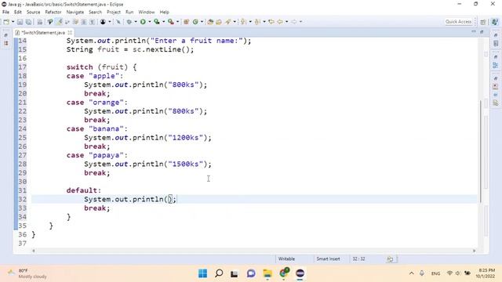Click the Save All icon
Viewport: 502px width, 282px height.
(x=28, y=22)
